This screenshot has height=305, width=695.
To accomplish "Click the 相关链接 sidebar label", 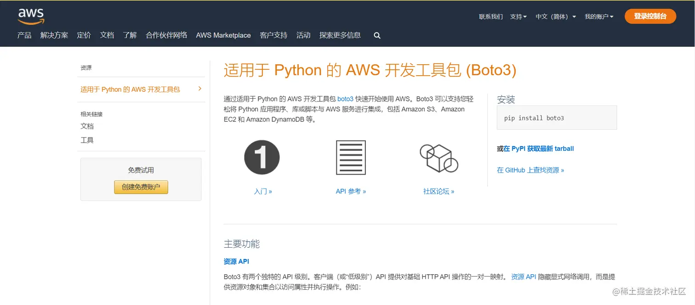I will [x=91, y=114].
